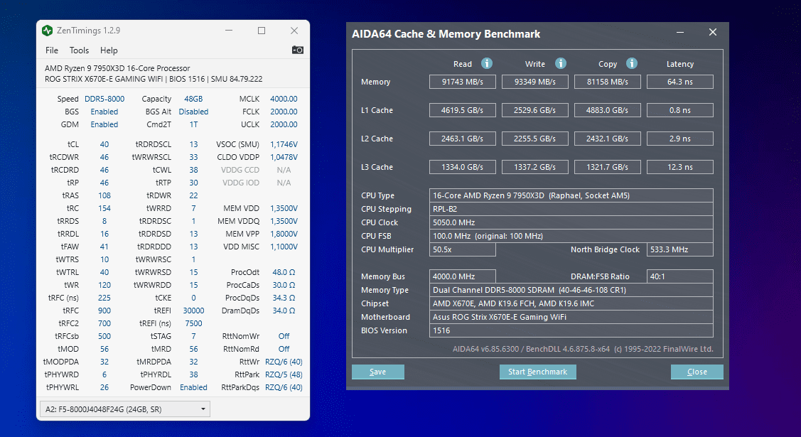Click the CPU Type field 16-Core AMD Ryzen
The height and width of the screenshot is (437, 801).
point(571,195)
